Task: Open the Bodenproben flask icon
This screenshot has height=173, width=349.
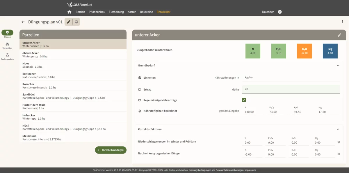Action: [x=7, y=55]
